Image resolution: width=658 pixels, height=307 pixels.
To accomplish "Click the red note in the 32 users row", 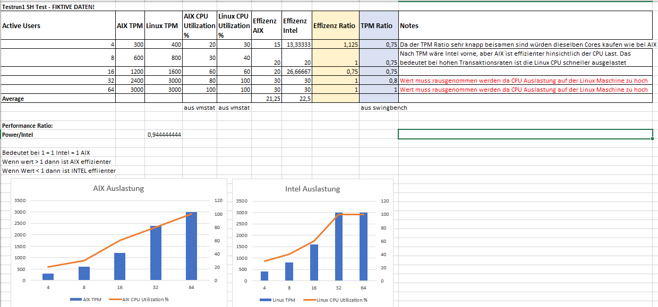I will [525, 81].
